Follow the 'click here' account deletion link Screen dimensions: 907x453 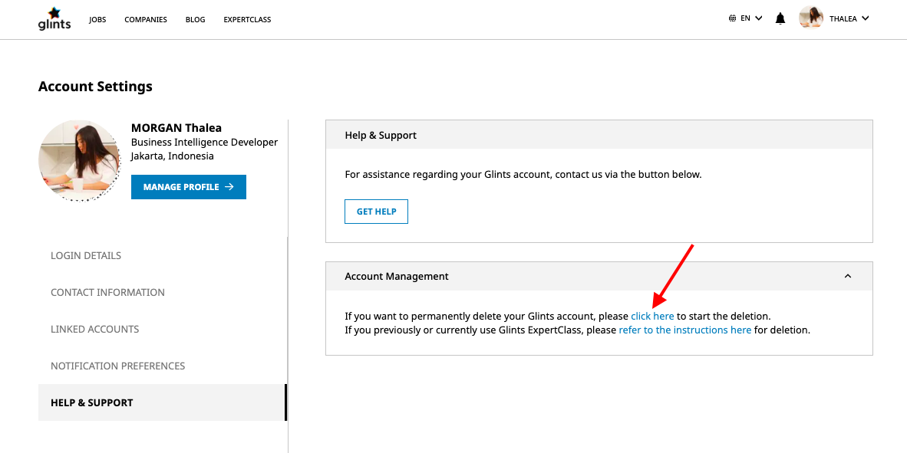pos(652,317)
